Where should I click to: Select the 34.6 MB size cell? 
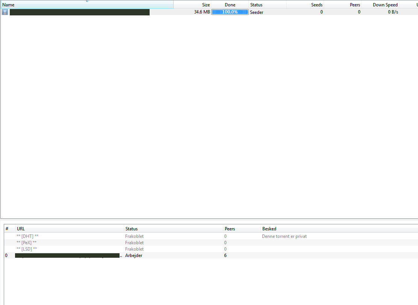[202, 12]
